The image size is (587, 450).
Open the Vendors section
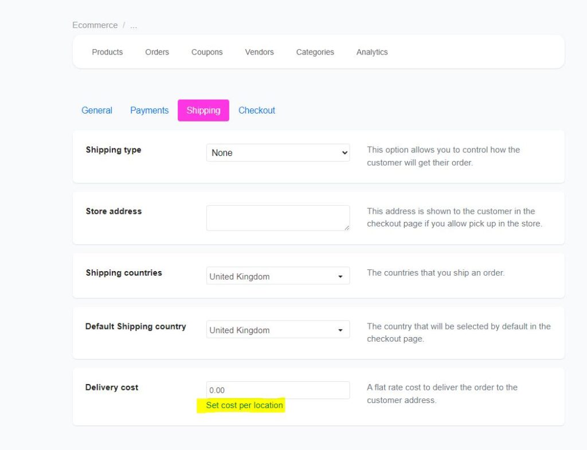[x=260, y=52]
